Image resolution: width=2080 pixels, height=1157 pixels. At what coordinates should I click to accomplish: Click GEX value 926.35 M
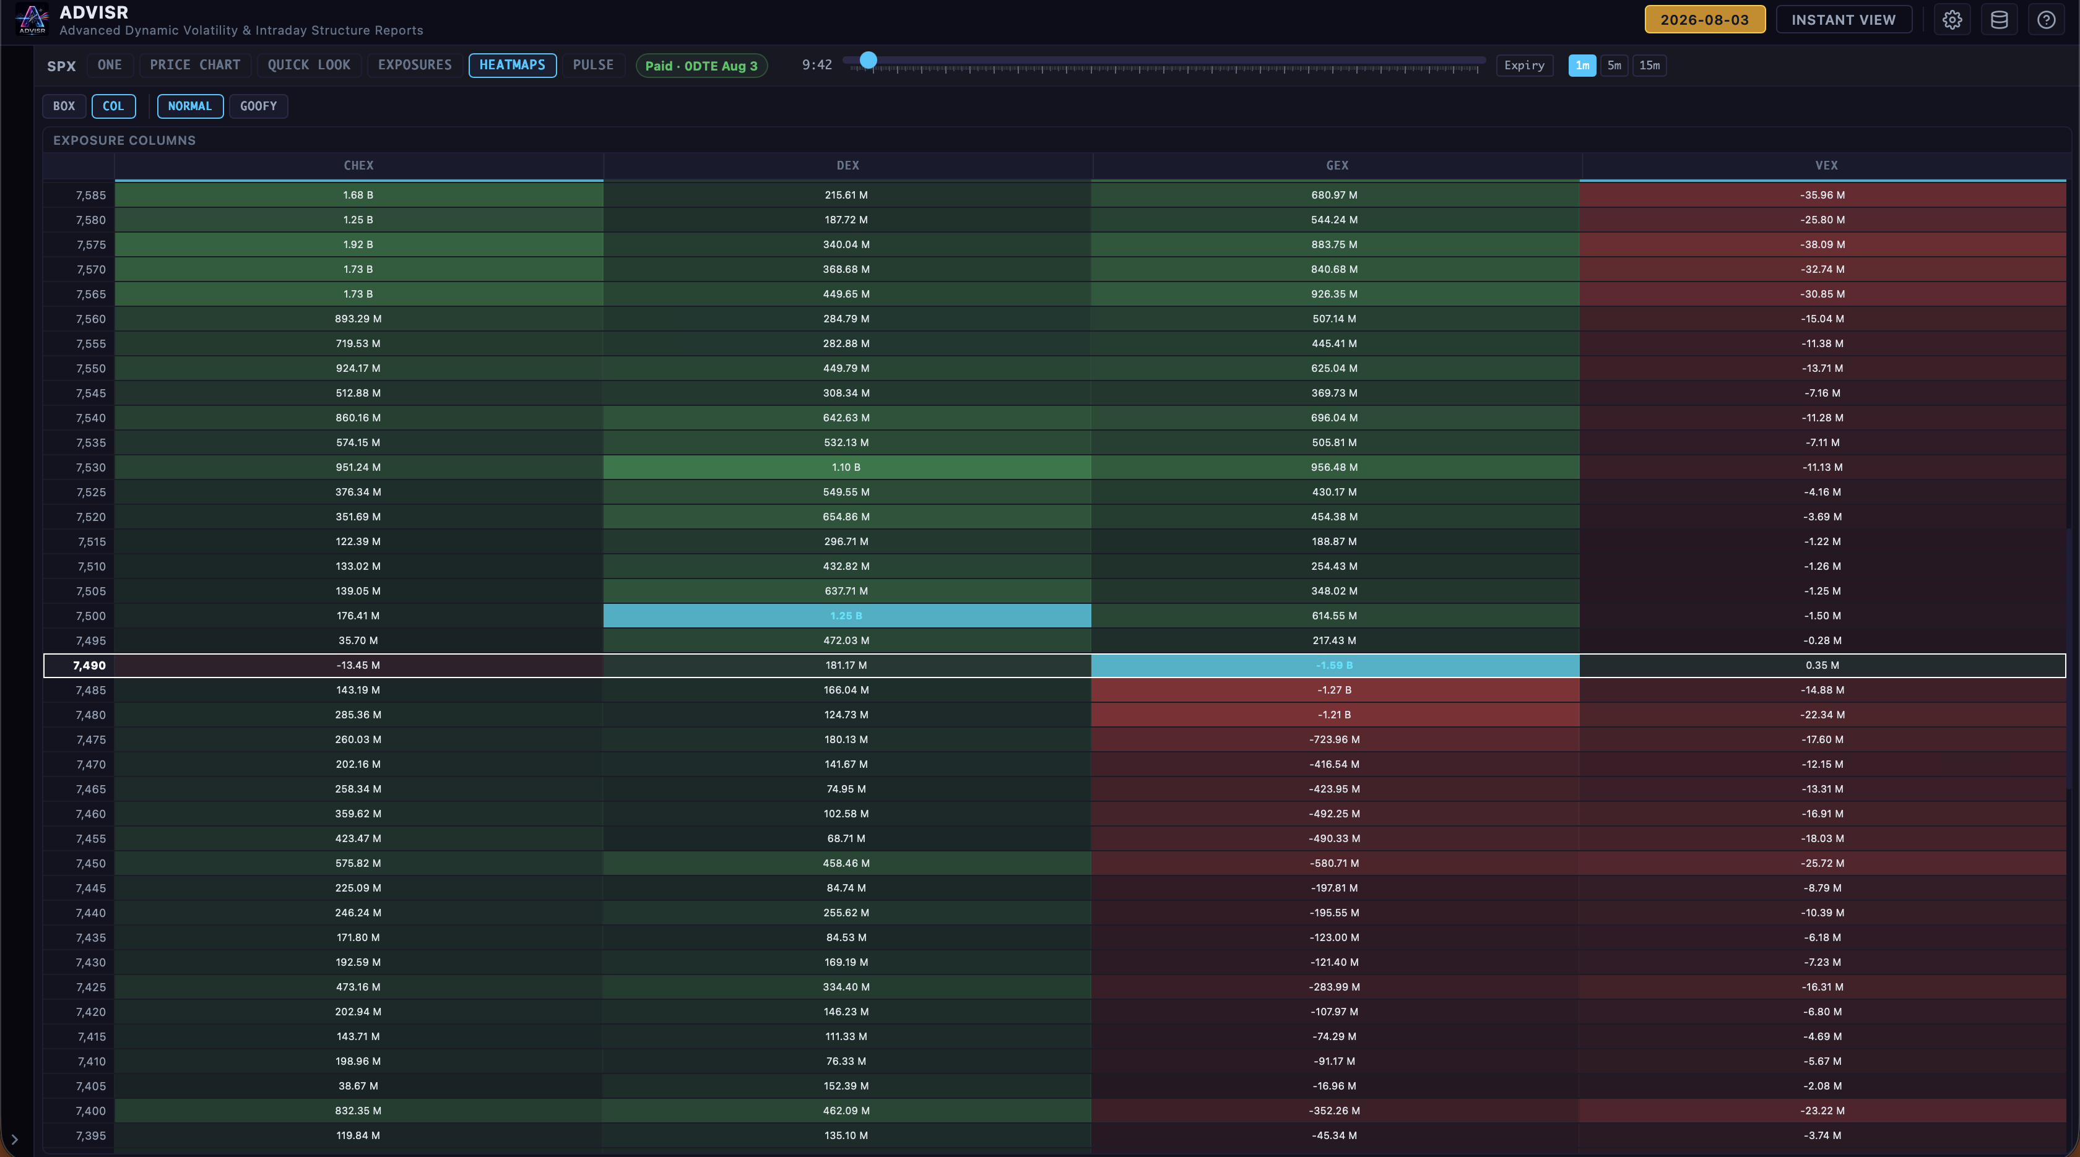pos(1335,295)
